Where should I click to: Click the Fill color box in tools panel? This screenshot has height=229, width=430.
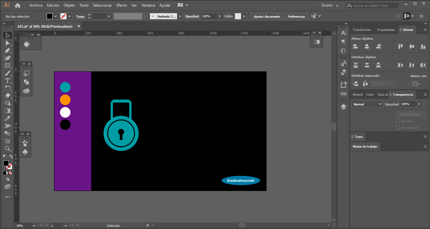point(6,163)
